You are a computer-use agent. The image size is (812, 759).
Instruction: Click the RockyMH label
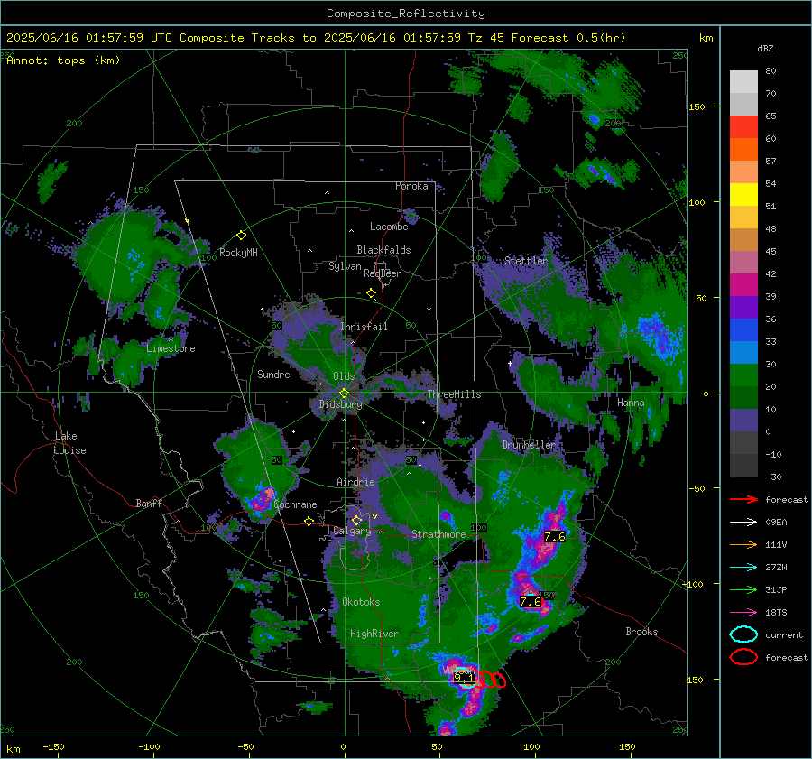point(238,253)
